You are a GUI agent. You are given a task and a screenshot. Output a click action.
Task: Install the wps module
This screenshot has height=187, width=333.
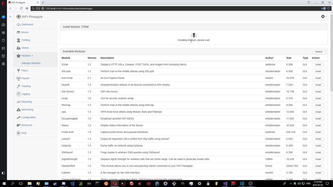tap(318, 112)
